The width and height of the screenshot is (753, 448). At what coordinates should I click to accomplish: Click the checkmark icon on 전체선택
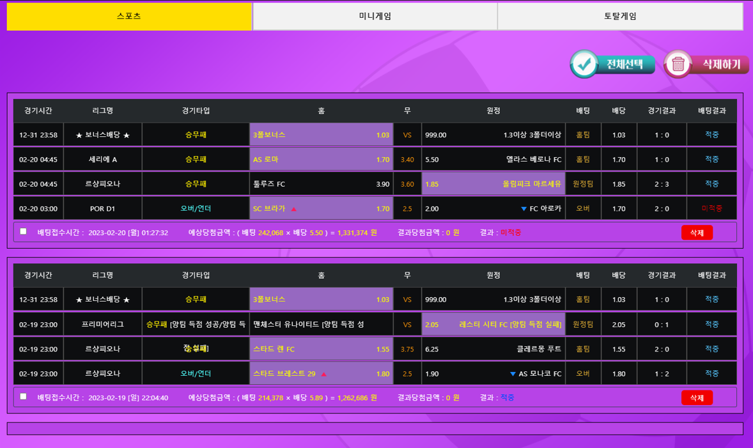point(583,64)
